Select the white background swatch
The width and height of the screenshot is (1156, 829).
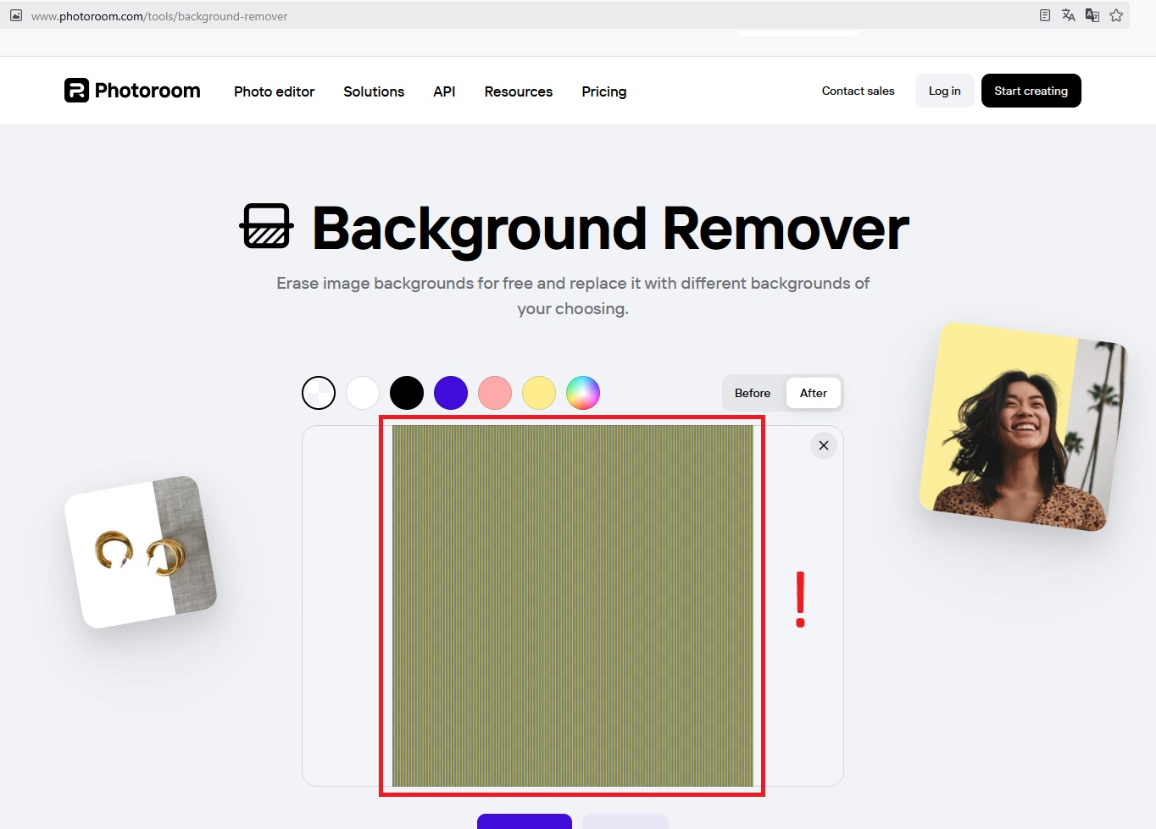[363, 393]
